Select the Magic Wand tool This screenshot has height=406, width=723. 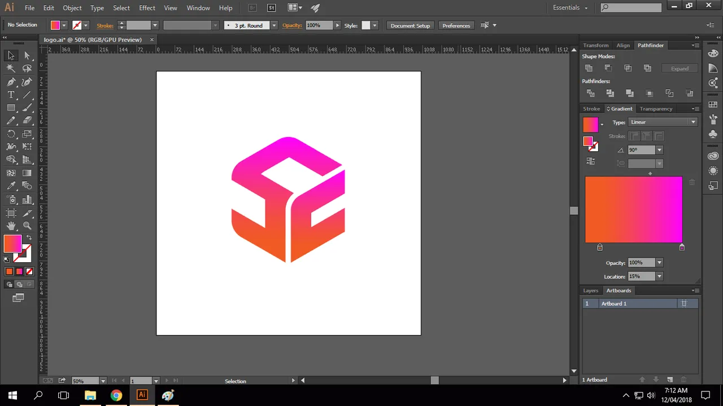(11, 68)
